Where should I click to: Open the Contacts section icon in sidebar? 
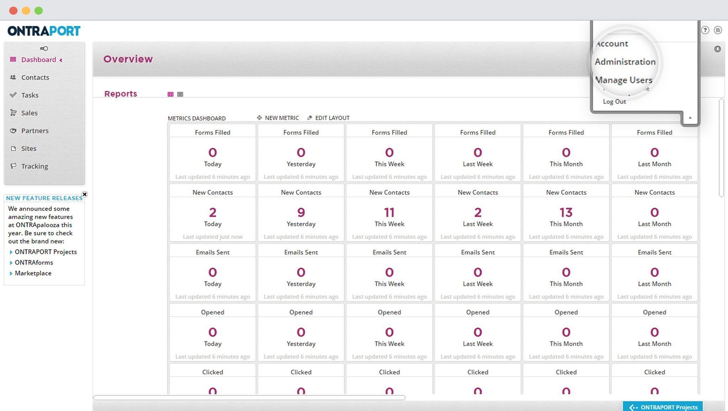[13, 77]
